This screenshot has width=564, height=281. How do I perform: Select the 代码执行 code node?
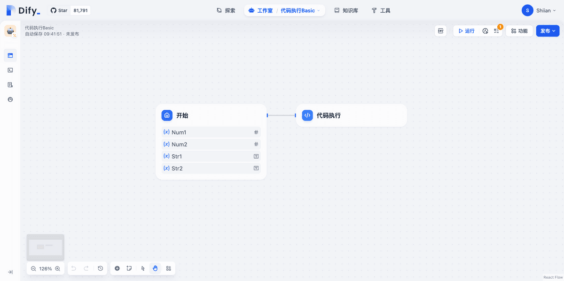pos(351,115)
